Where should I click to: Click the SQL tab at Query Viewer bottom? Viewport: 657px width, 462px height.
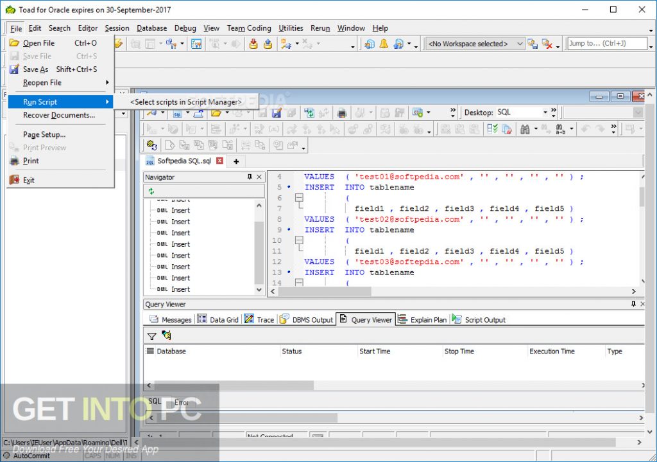[155, 401]
